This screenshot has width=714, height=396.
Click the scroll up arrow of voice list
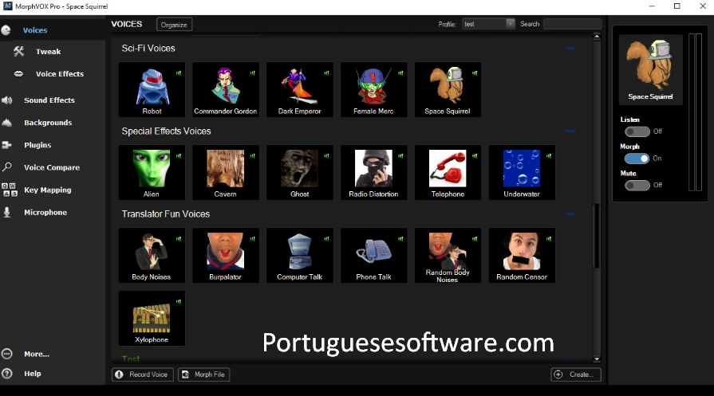click(x=597, y=37)
